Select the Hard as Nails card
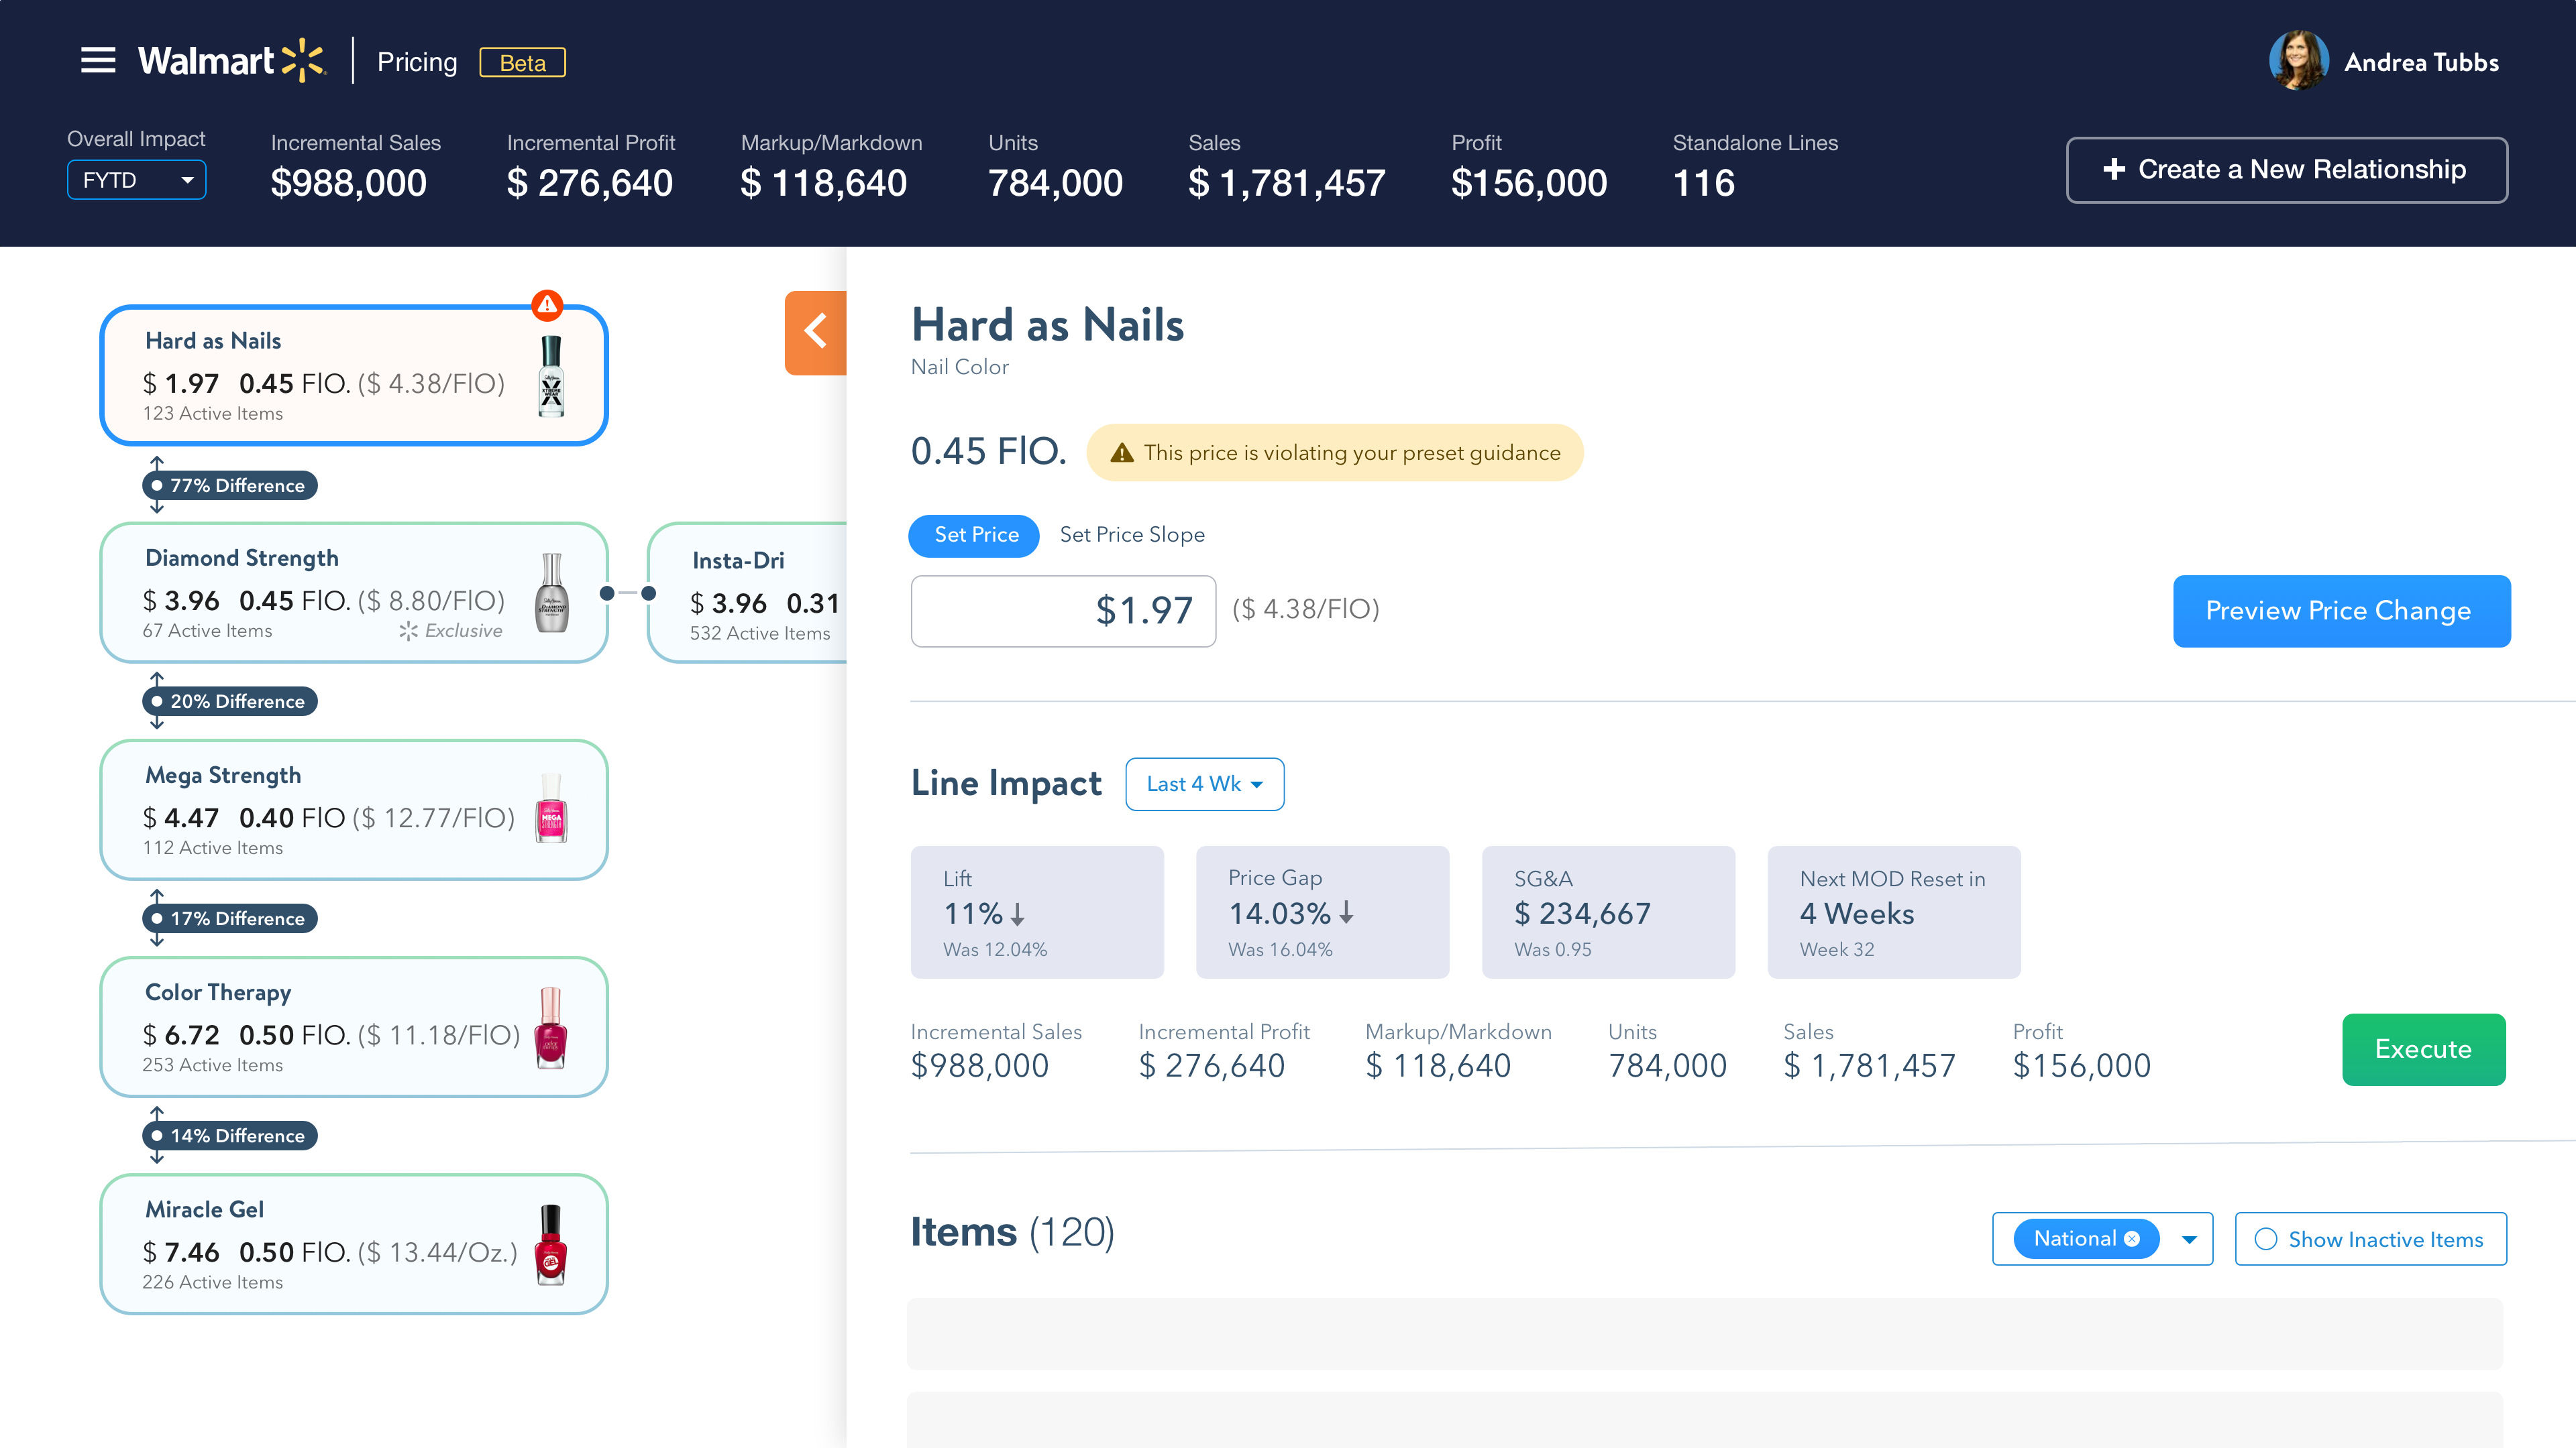Screen dimensions: 2576x1448 (x=354, y=375)
